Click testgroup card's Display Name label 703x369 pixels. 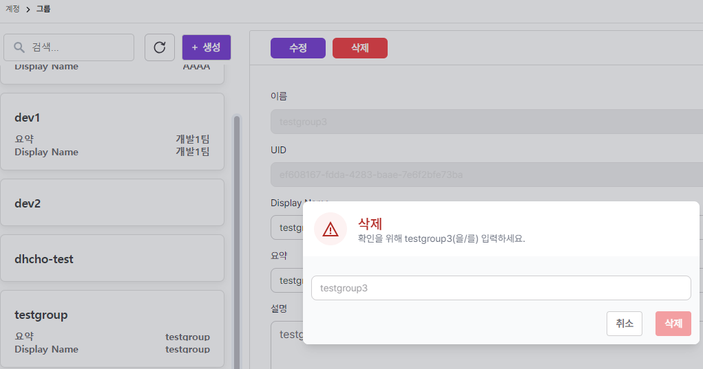(x=46, y=349)
